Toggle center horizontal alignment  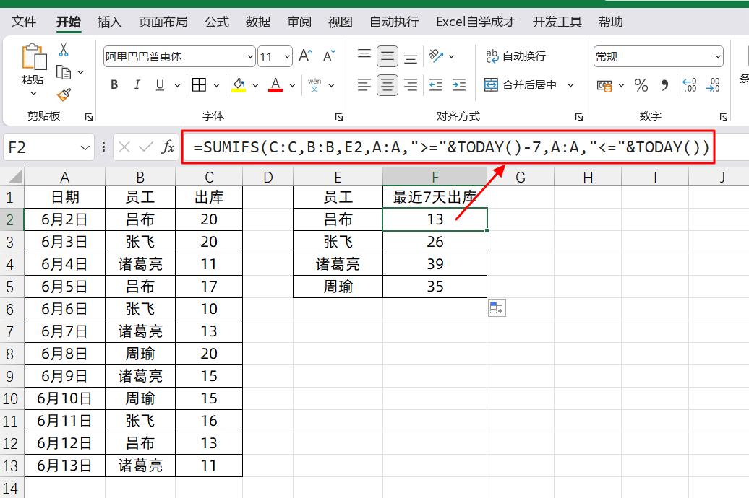(x=388, y=85)
